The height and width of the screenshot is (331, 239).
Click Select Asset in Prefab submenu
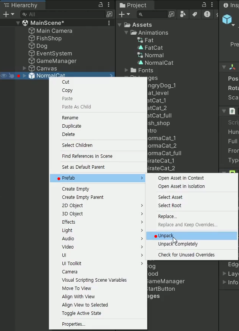pos(192,197)
